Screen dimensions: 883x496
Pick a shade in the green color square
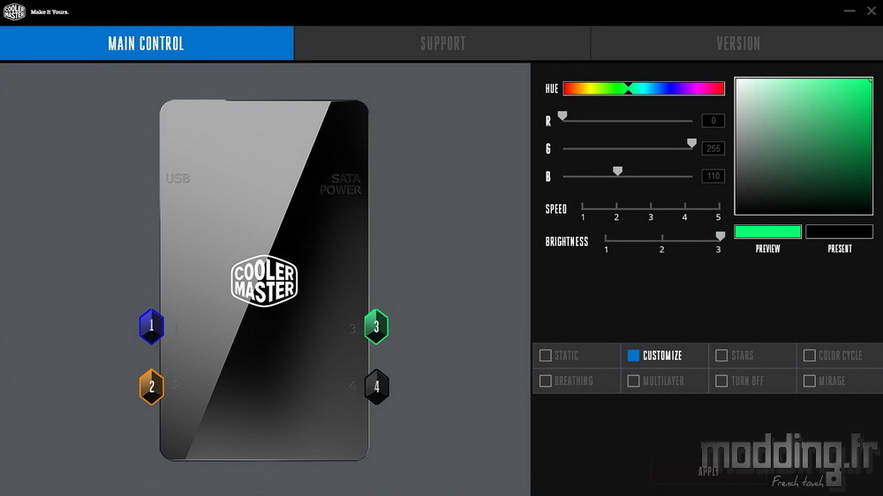click(804, 147)
